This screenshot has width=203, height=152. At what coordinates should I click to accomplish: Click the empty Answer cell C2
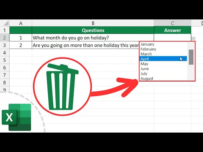coord(173,38)
